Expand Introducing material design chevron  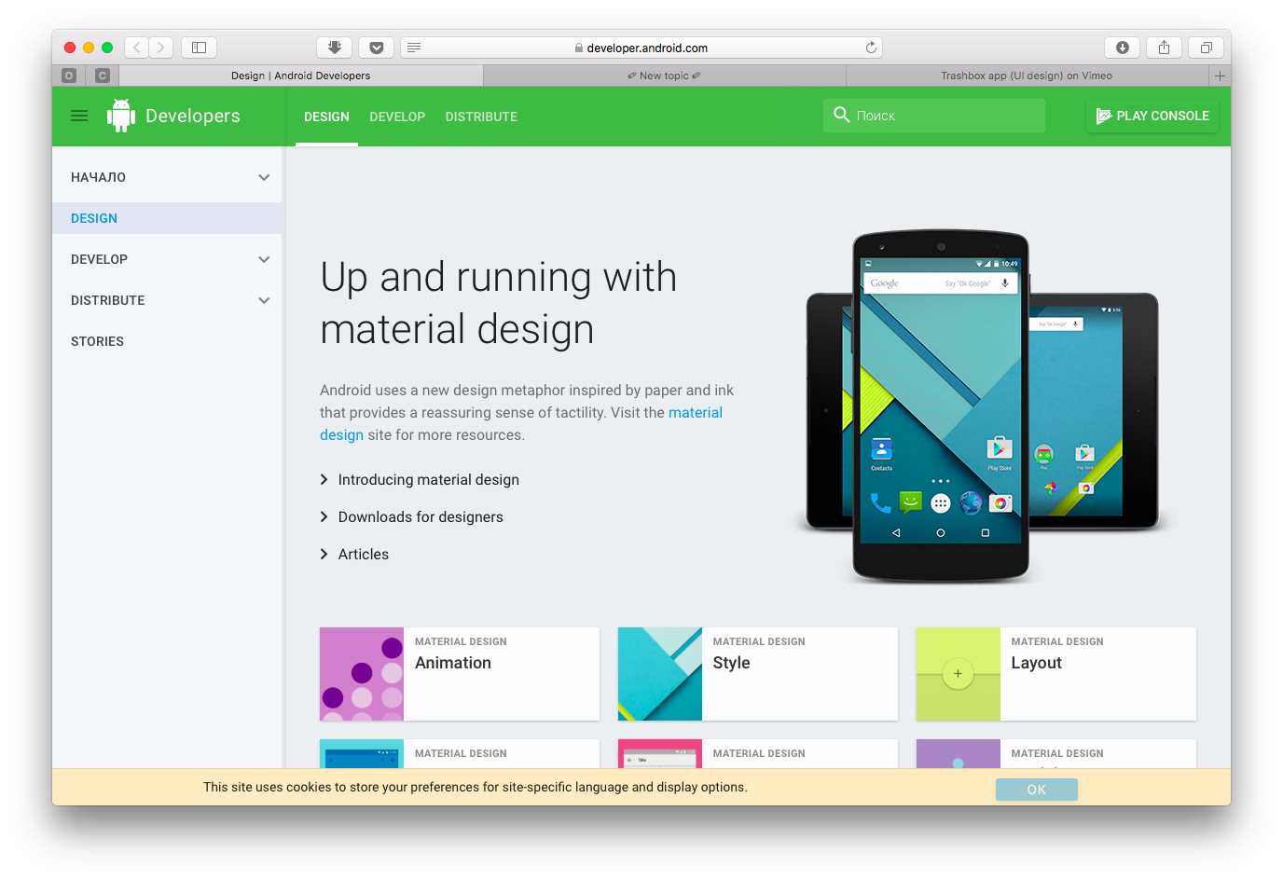pyautogui.click(x=324, y=479)
